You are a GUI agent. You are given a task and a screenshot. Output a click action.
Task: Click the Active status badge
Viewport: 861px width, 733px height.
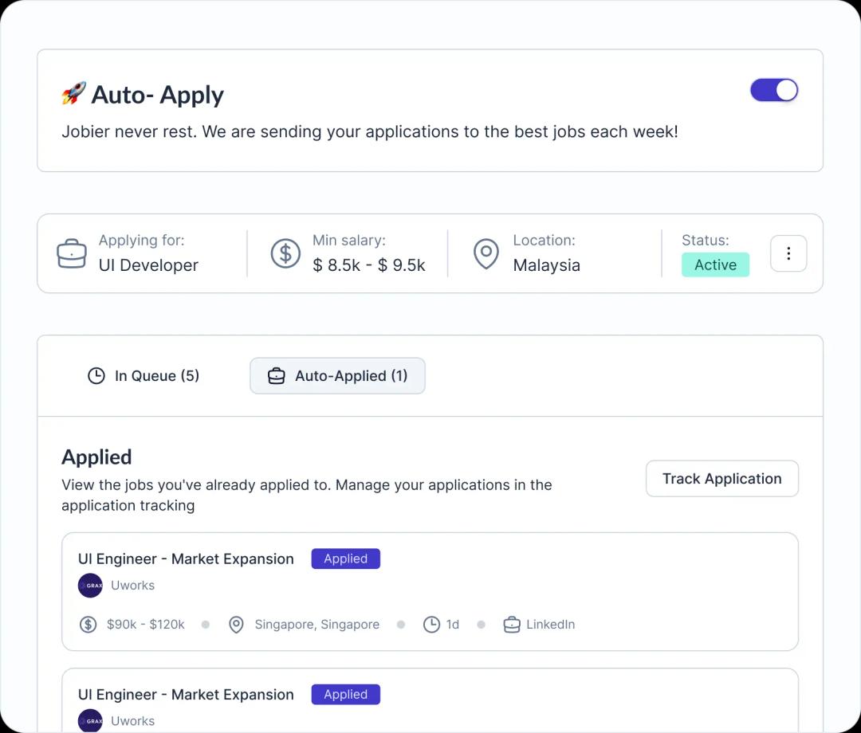(715, 265)
